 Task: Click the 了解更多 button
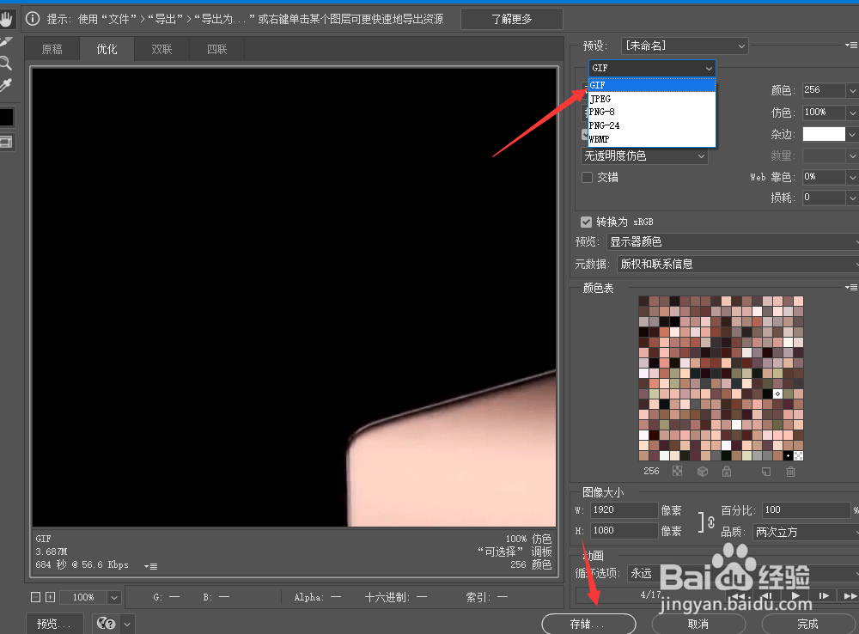click(x=511, y=18)
